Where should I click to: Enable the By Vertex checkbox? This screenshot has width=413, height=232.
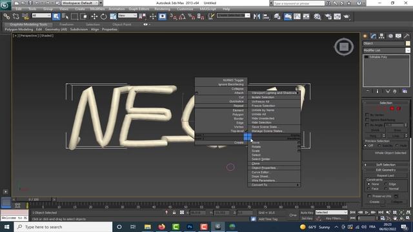[x=367, y=115]
